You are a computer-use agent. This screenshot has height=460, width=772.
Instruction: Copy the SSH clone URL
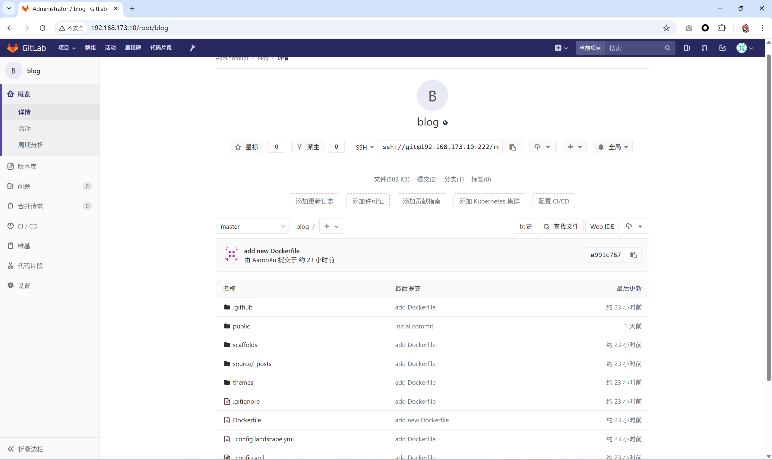coord(512,147)
